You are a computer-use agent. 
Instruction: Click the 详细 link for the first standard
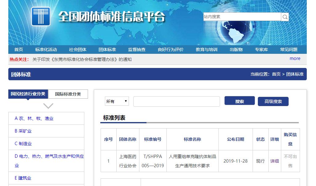coord(274,161)
